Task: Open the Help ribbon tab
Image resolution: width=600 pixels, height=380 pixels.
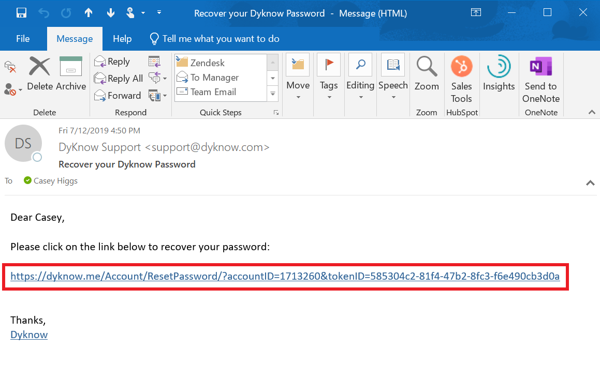Action: click(122, 39)
